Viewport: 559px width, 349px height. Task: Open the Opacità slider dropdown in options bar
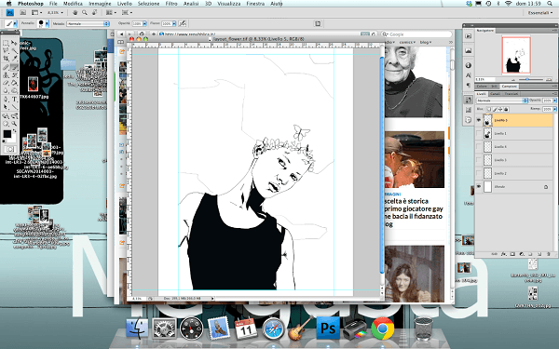[x=144, y=23]
